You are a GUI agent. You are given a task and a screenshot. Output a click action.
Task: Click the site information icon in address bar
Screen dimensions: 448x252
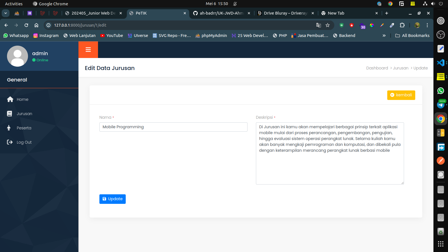48,25
